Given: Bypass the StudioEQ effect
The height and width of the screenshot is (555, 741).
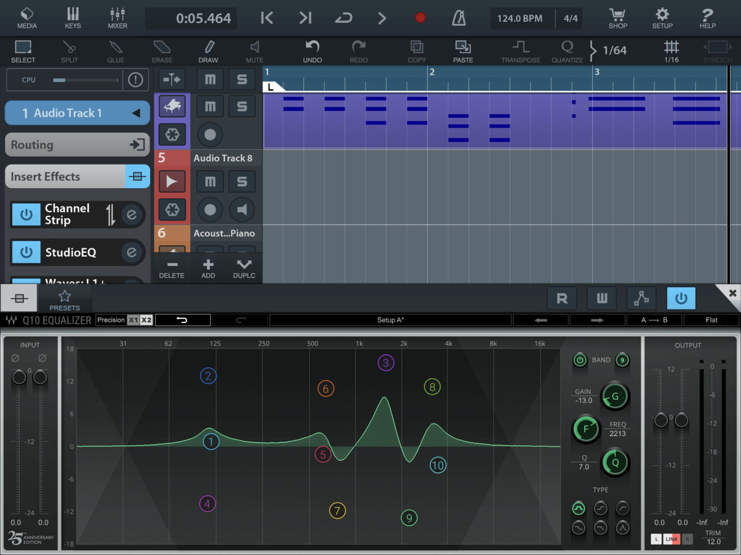Looking at the screenshot, I should [26, 252].
